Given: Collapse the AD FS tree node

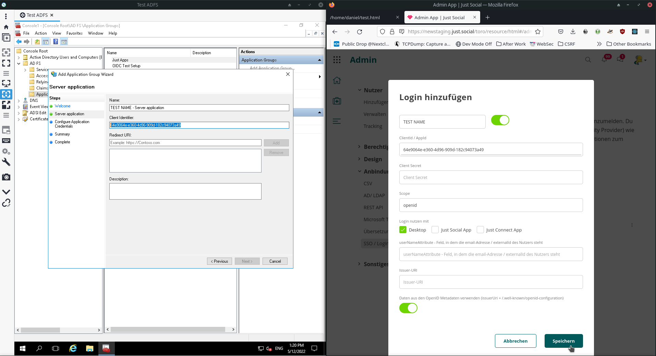Looking at the screenshot, I should (19, 63).
